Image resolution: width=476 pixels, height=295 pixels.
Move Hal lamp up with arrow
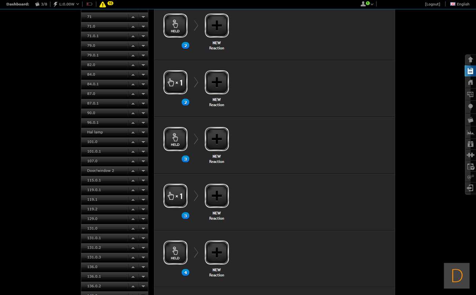click(133, 132)
